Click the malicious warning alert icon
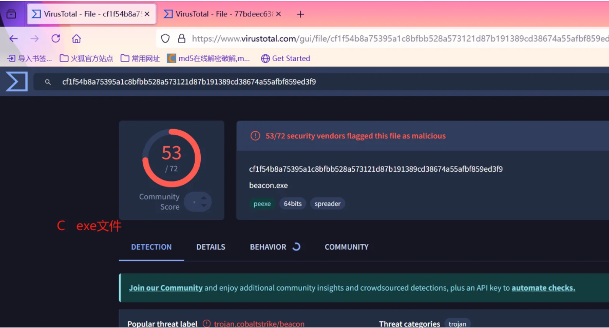609x328 pixels. [x=255, y=136]
